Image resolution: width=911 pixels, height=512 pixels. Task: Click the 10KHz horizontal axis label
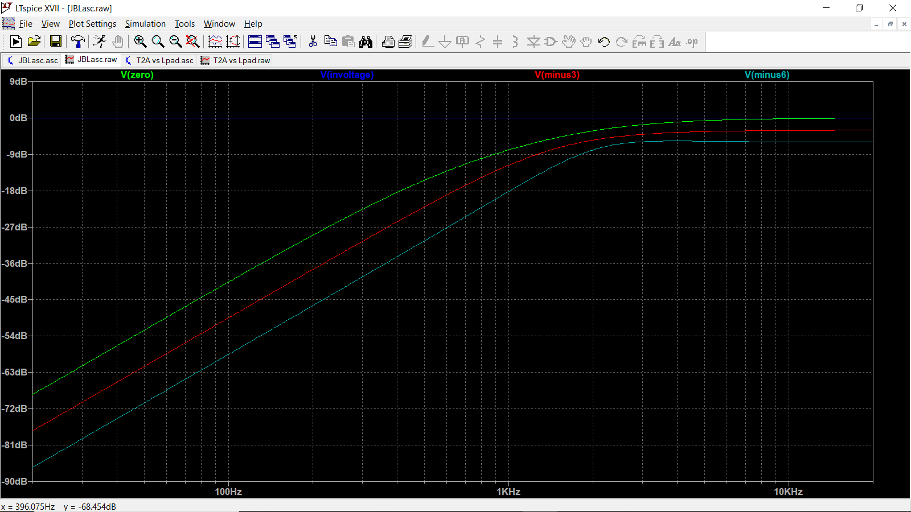788,492
